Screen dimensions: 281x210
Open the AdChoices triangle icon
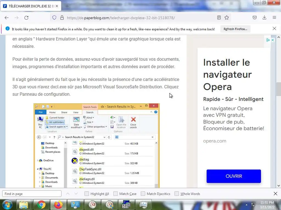coord(268,40)
